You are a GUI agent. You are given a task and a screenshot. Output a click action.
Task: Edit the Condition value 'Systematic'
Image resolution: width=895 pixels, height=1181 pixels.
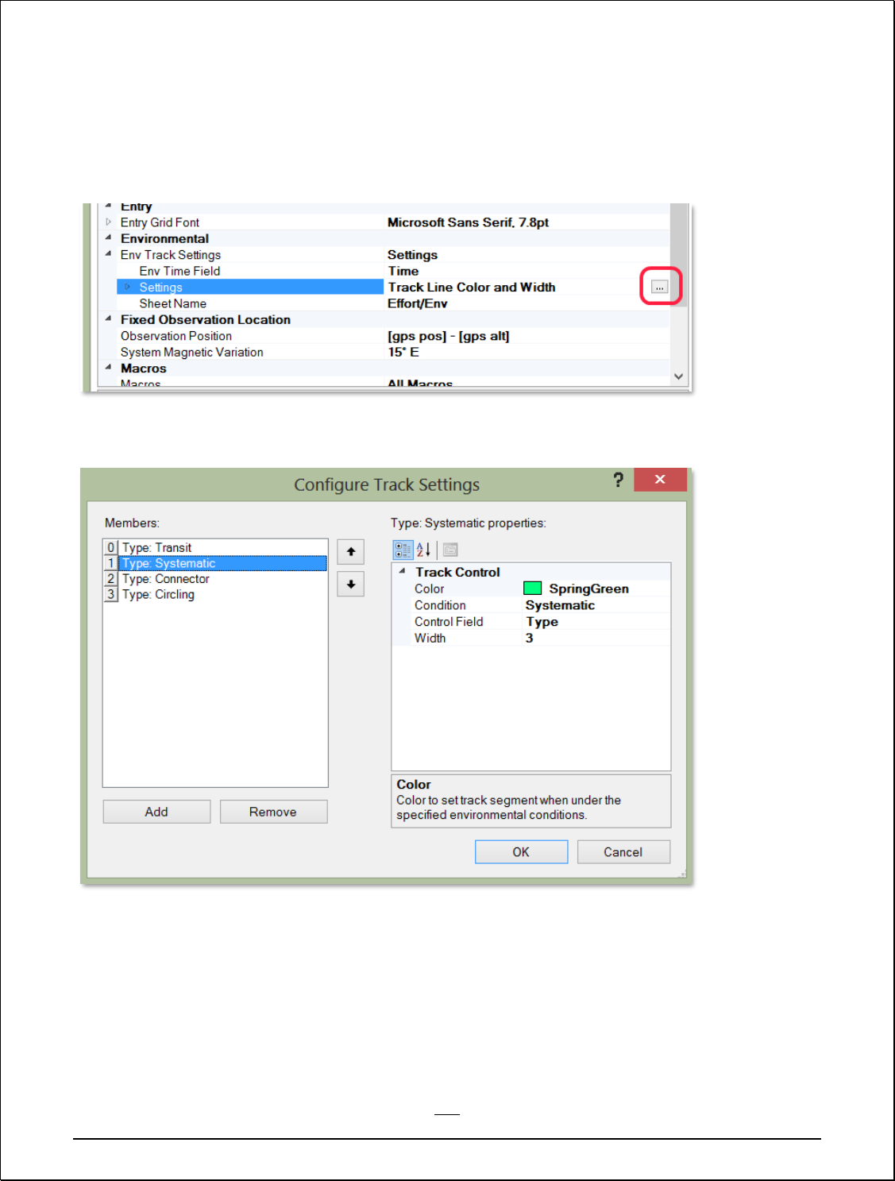pos(560,605)
